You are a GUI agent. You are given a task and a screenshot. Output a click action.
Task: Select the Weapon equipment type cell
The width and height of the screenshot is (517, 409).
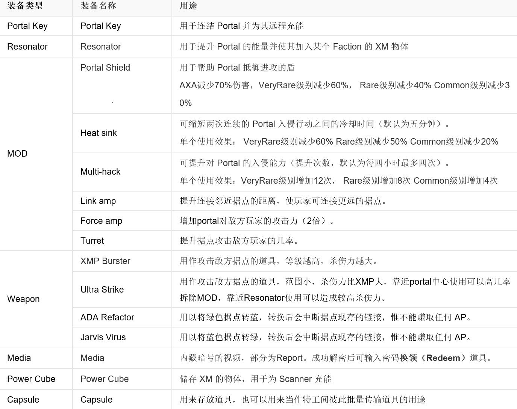point(23,299)
